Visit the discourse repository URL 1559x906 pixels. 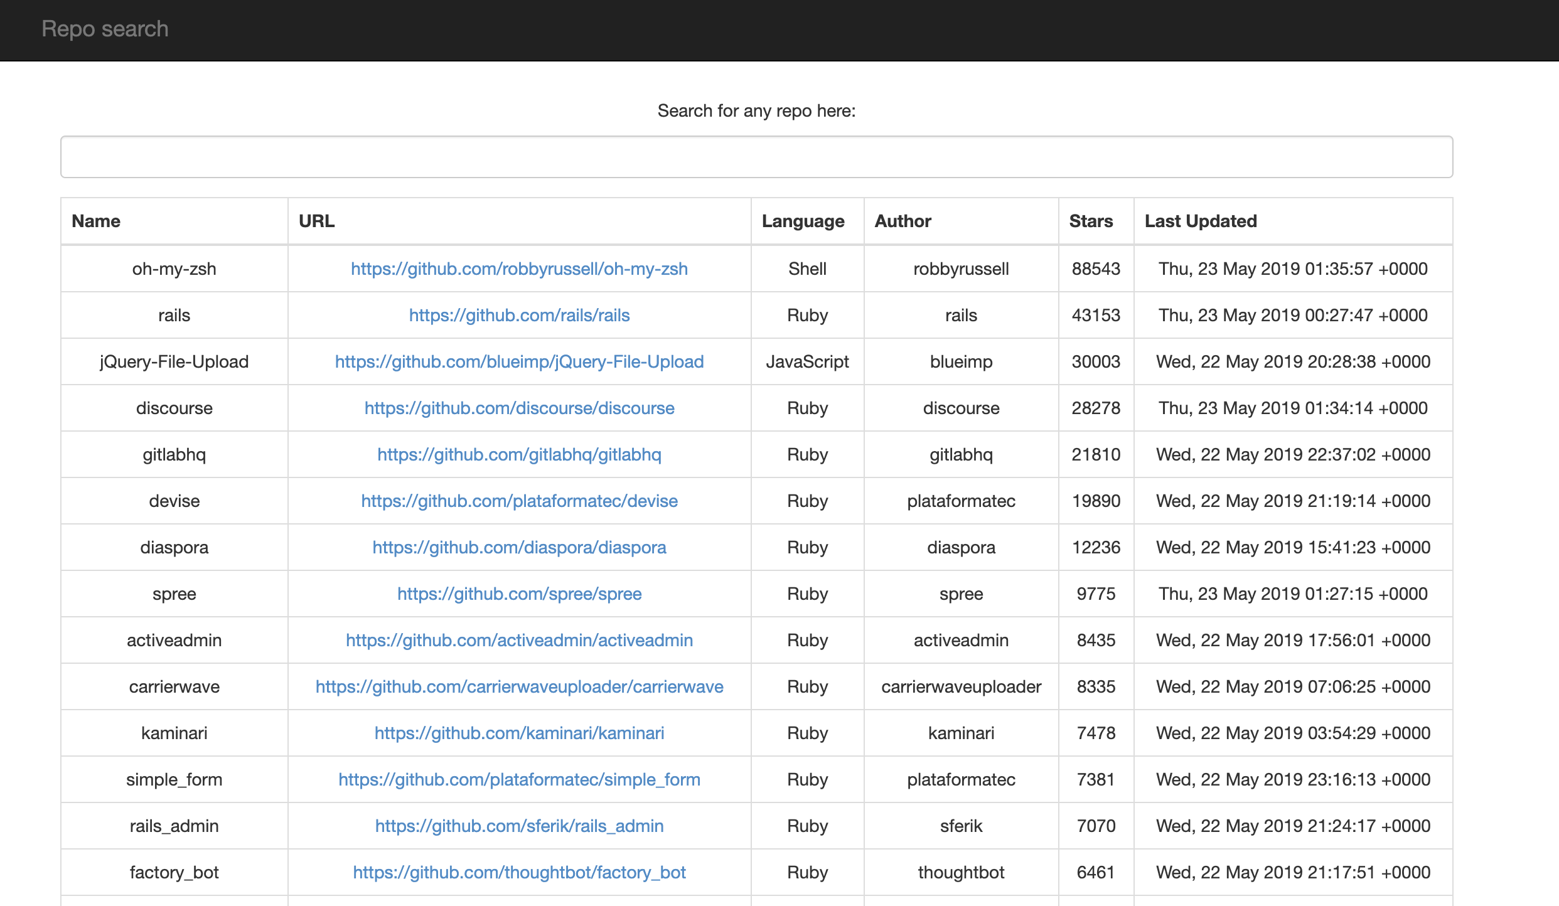tap(519, 408)
